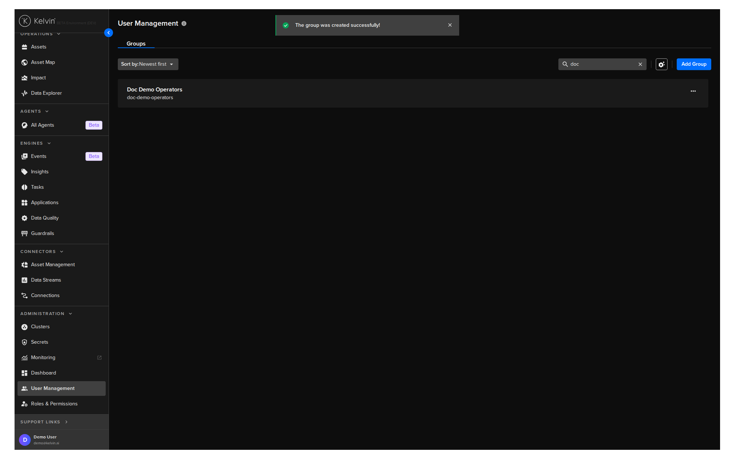Open Data Streams icon
This screenshot has height=459, width=735.
click(24, 280)
